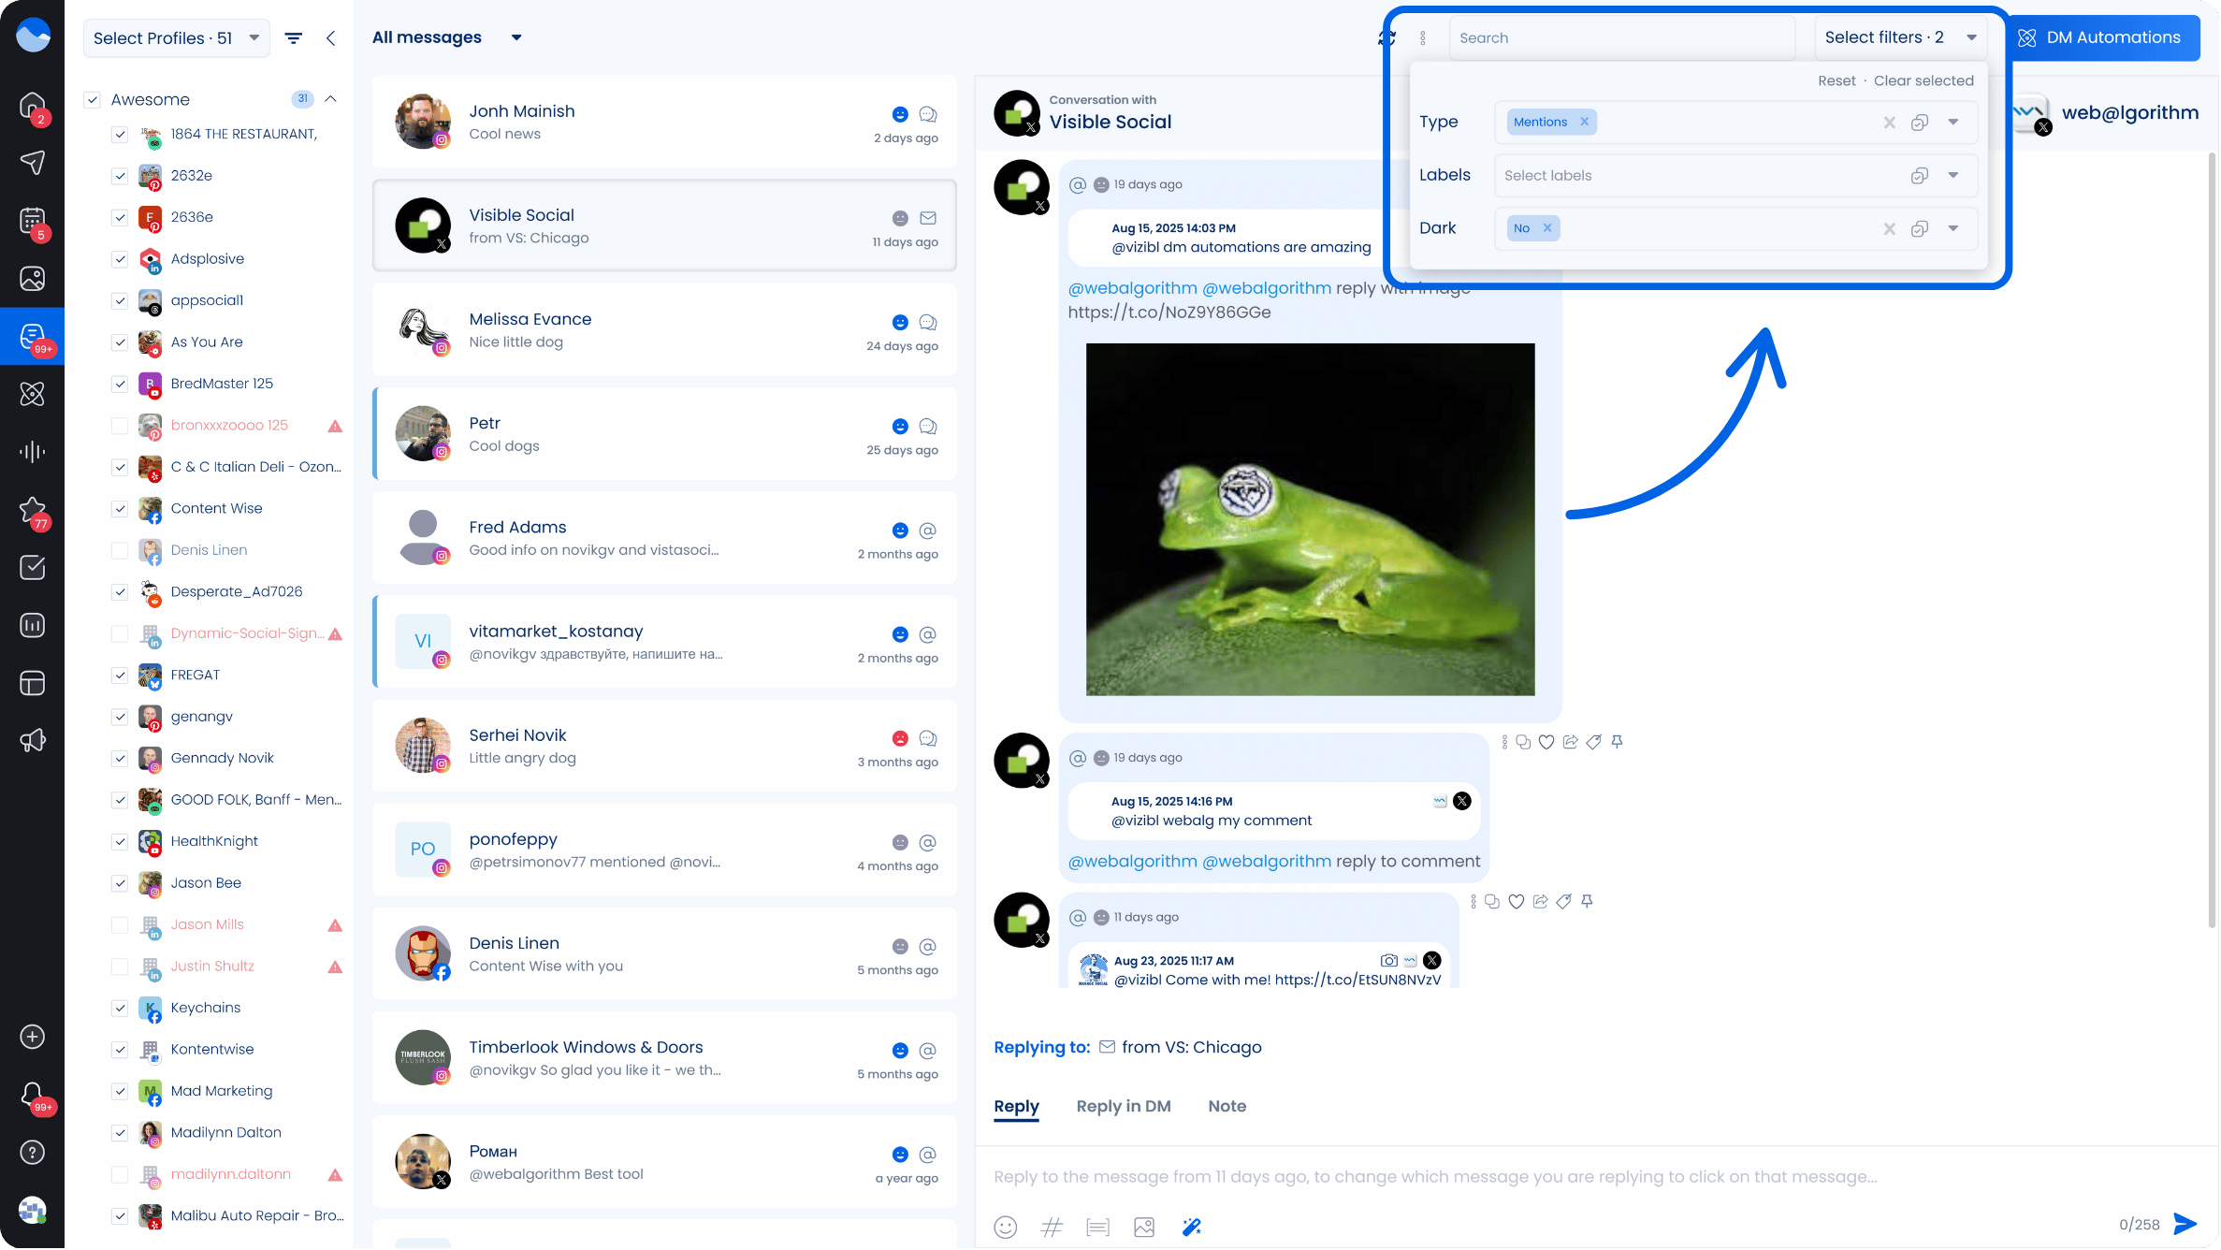This screenshot has width=2221, height=1250.
Task: Open the media library image icon
Action: pos(32,279)
